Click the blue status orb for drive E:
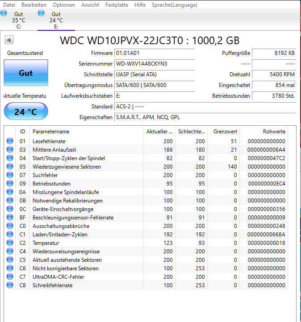The width and height of the screenshot is (301, 322). click(41, 13)
